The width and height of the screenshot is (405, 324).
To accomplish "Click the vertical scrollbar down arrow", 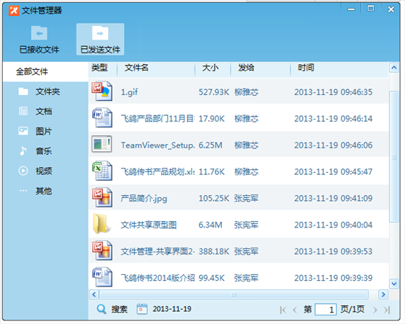I will coord(394,284).
